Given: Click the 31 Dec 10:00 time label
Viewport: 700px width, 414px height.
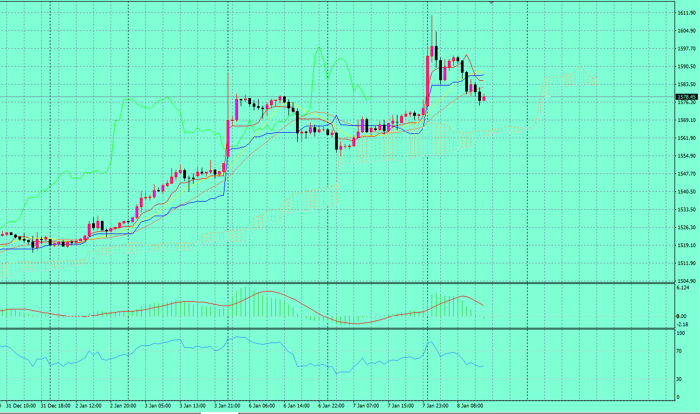Looking at the screenshot, I should coord(22,405).
